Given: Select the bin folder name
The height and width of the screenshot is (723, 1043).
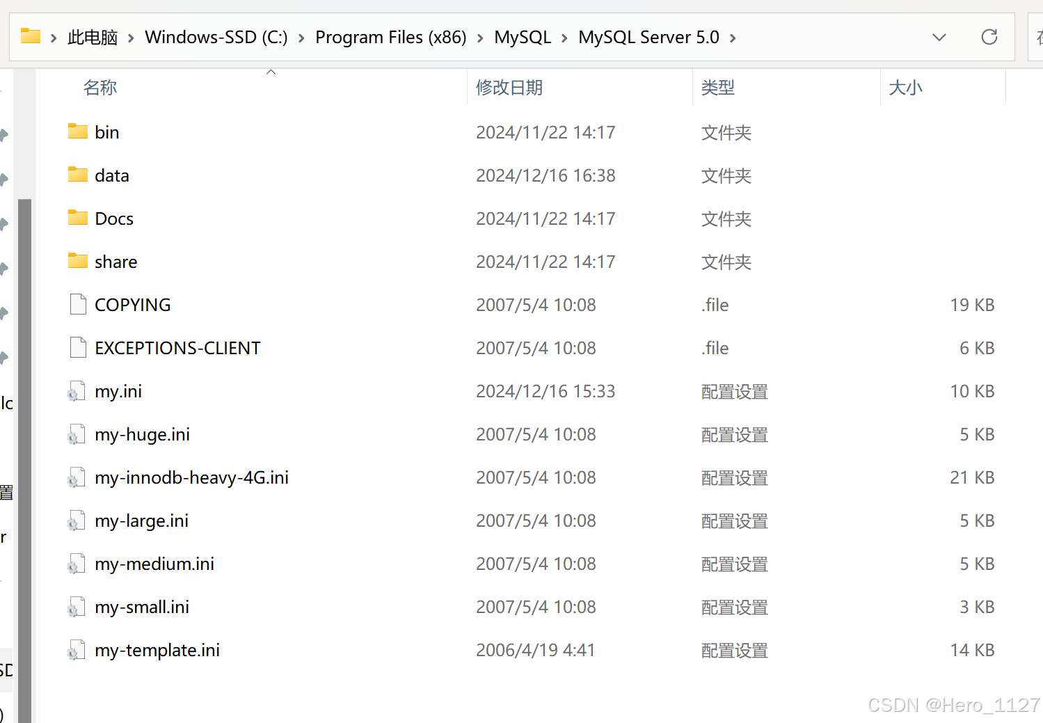Looking at the screenshot, I should (107, 132).
